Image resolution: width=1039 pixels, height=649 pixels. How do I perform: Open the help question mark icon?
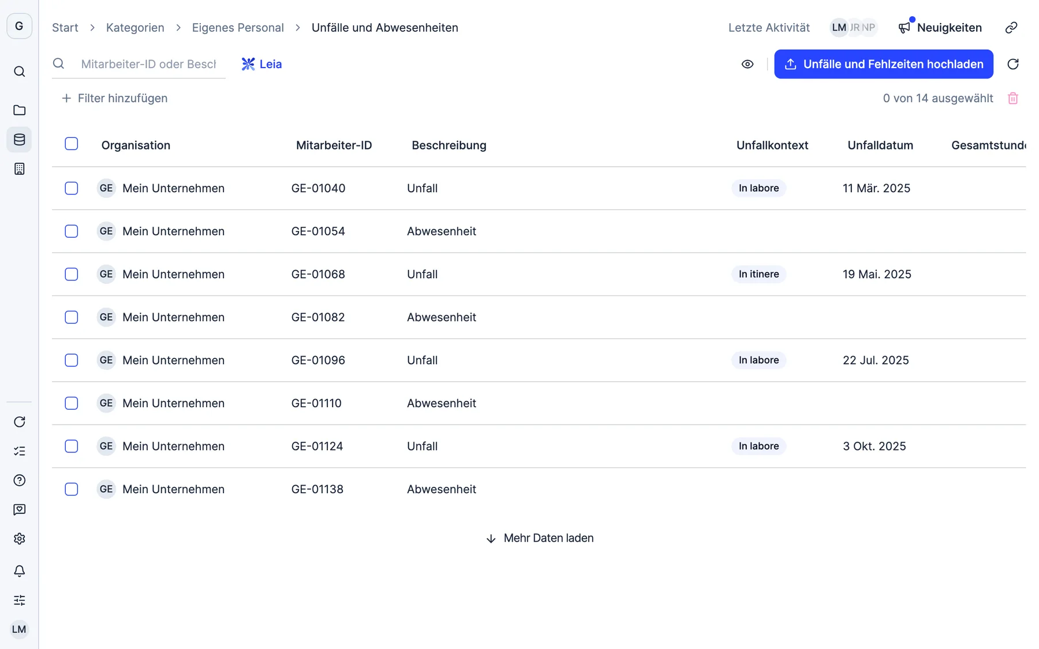pos(19,481)
